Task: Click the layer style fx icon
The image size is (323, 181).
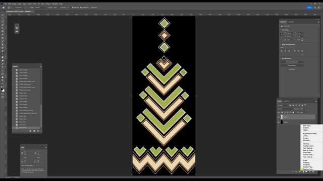Action: 296,171
